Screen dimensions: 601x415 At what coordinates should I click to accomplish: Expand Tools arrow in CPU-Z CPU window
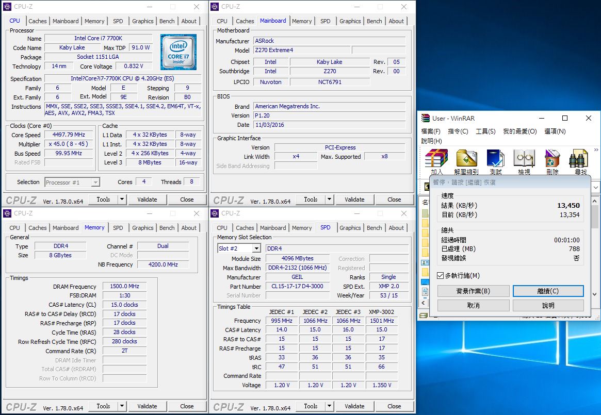pos(122,200)
